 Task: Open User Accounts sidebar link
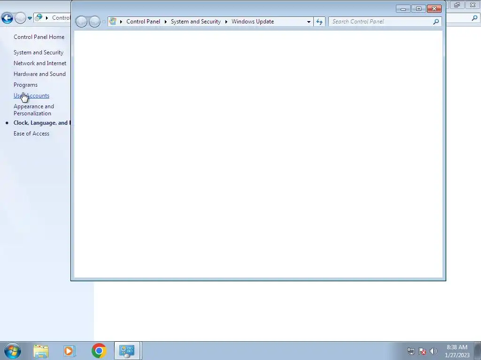[x=31, y=96]
